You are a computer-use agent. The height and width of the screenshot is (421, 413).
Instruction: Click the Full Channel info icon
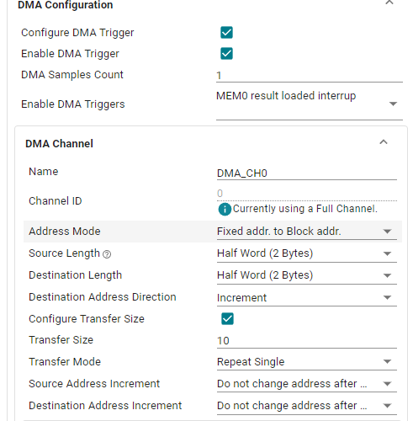click(x=225, y=210)
